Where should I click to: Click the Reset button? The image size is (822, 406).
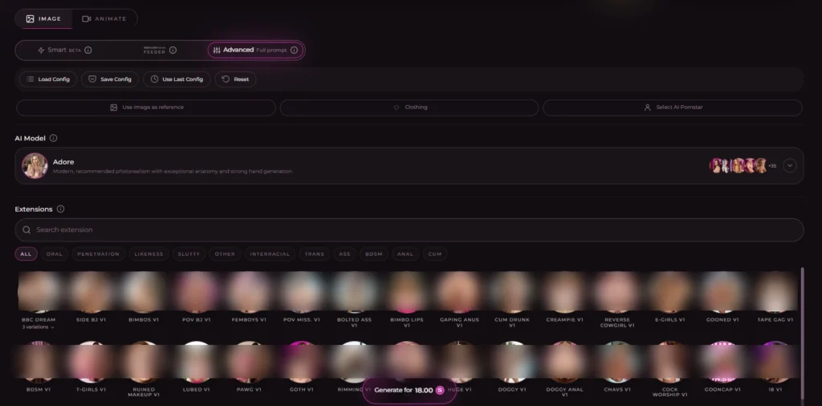point(235,79)
